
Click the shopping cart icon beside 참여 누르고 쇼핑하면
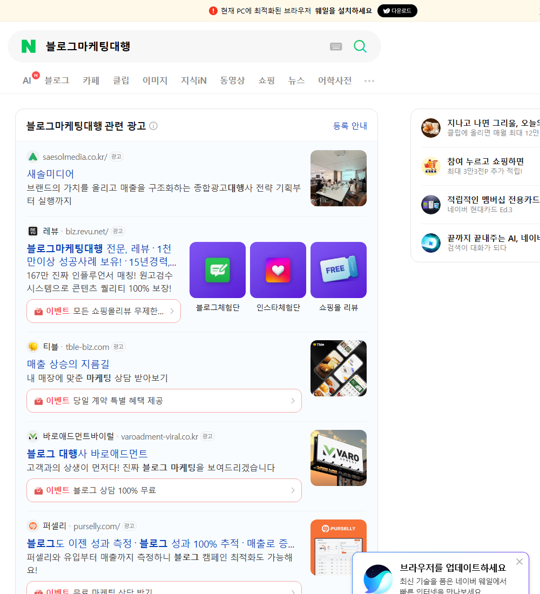(x=431, y=166)
